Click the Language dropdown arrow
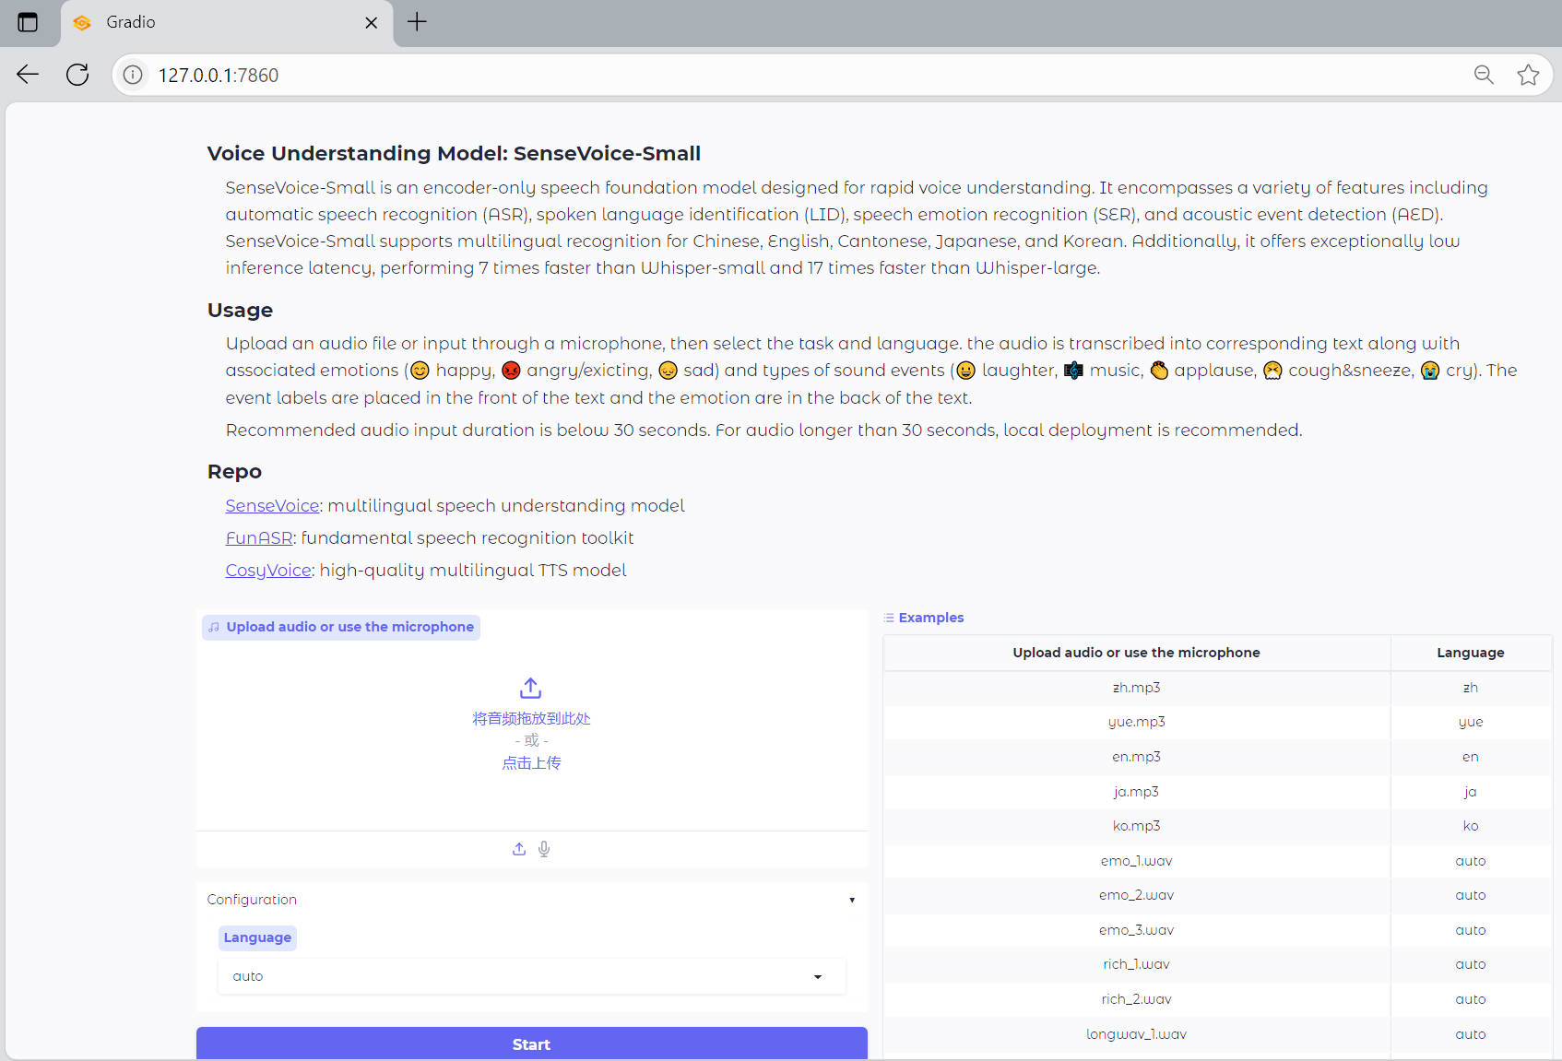Screen dimensions: 1562x1061 (818, 977)
